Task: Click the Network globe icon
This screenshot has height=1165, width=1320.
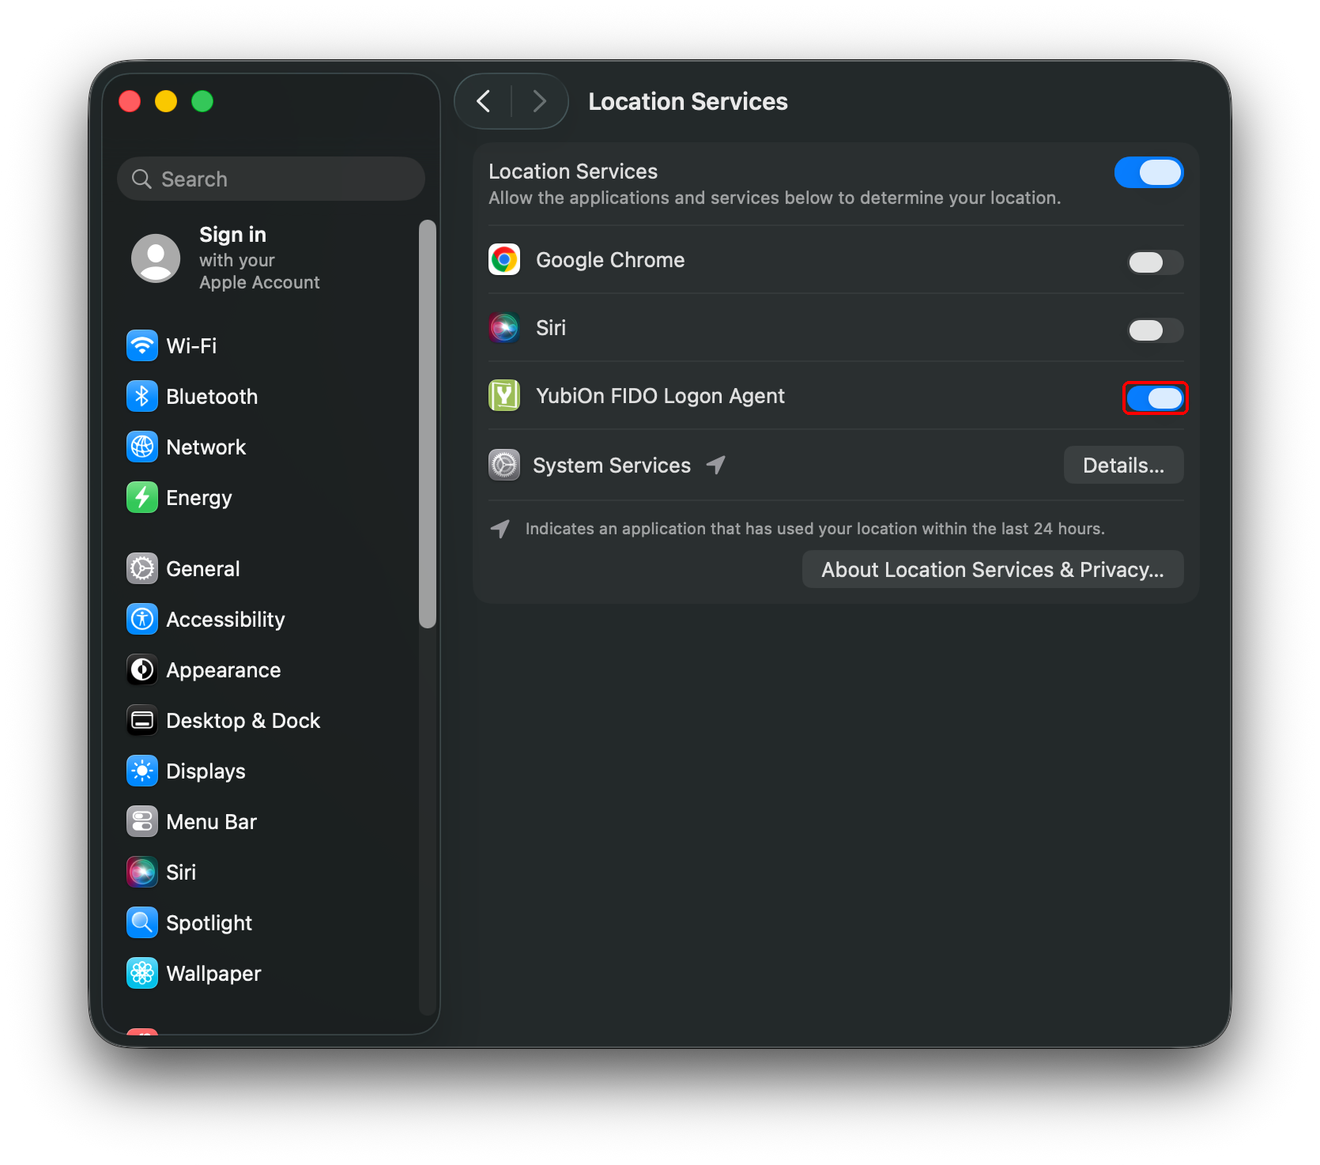Action: click(142, 447)
